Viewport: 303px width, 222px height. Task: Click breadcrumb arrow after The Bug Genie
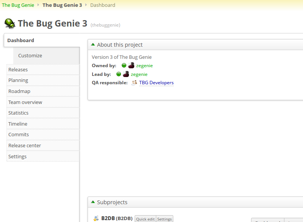38,5
